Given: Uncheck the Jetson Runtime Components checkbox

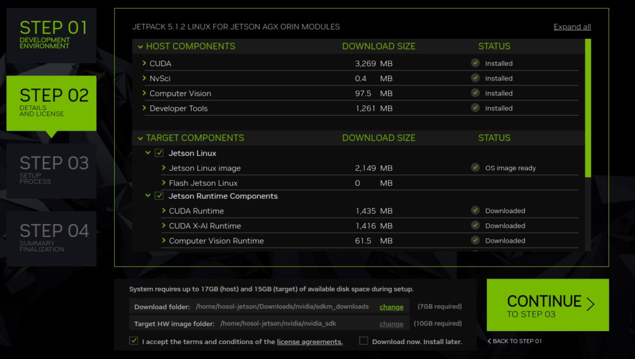Looking at the screenshot, I should [159, 196].
